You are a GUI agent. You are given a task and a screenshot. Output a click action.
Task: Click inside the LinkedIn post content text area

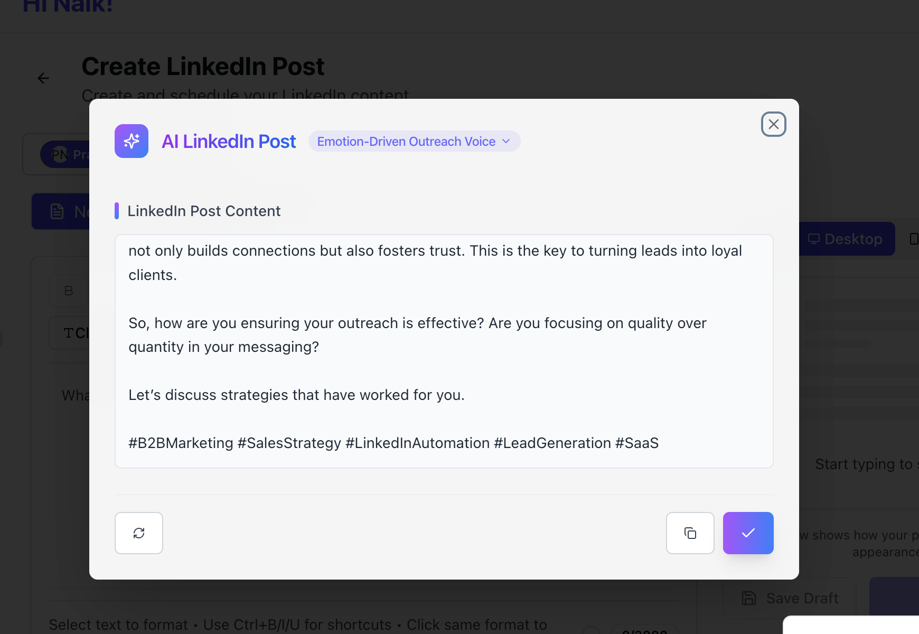click(444, 351)
